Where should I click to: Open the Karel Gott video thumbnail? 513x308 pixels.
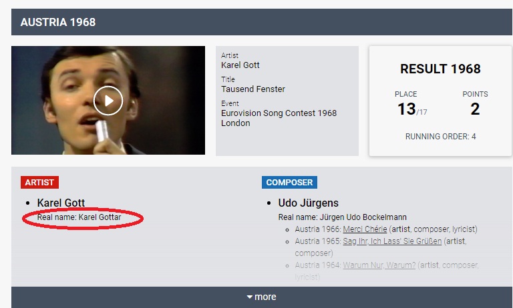click(108, 100)
